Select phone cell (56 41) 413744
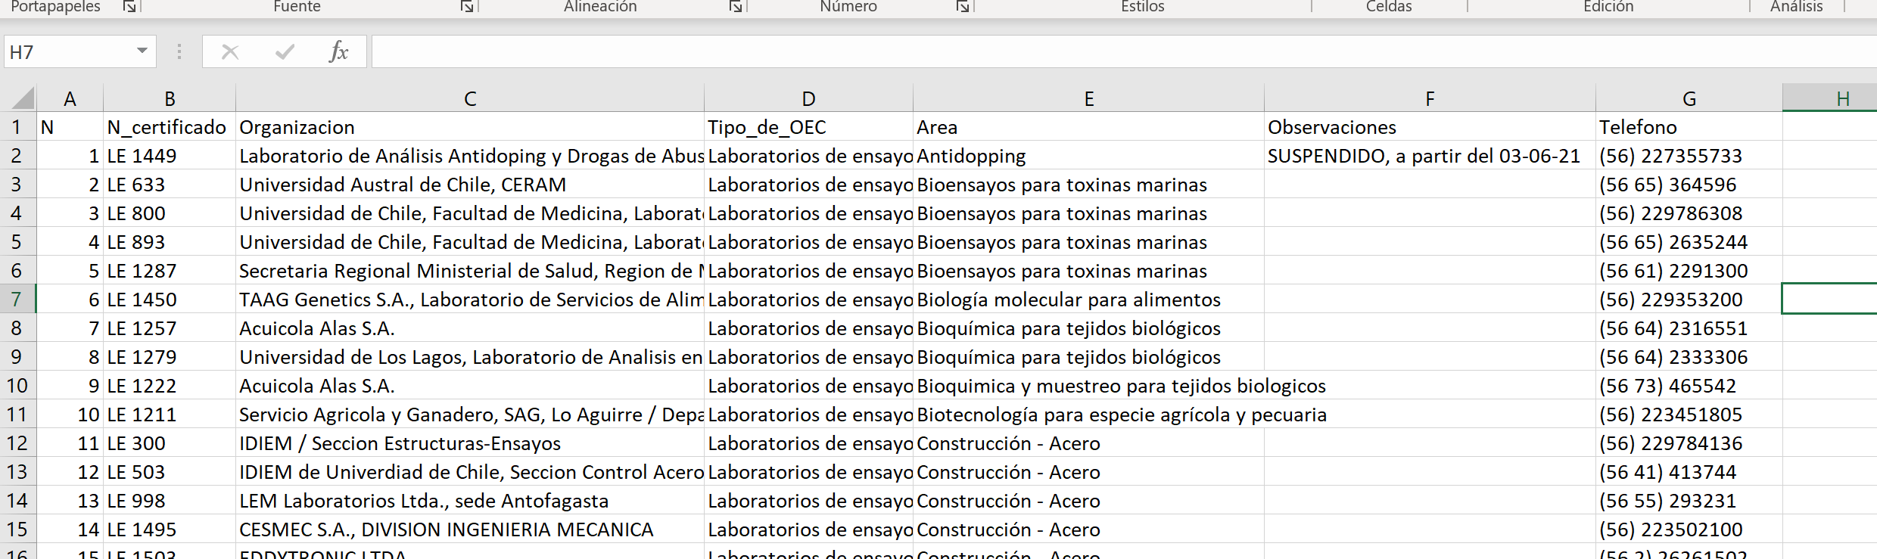Image resolution: width=1877 pixels, height=559 pixels. click(1689, 472)
